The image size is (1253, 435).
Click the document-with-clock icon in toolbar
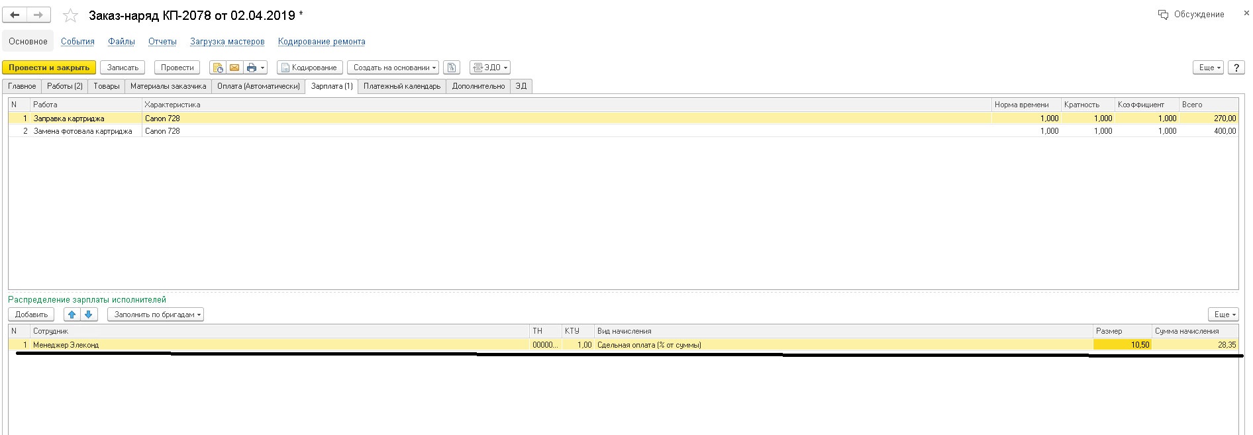coord(218,68)
